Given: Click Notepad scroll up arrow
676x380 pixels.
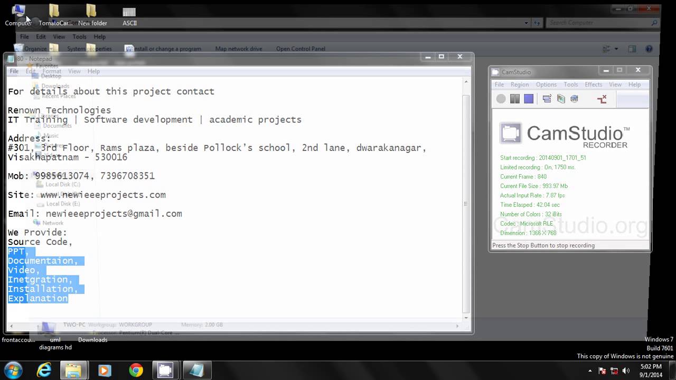Looking at the screenshot, I should (x=466, y=81).
